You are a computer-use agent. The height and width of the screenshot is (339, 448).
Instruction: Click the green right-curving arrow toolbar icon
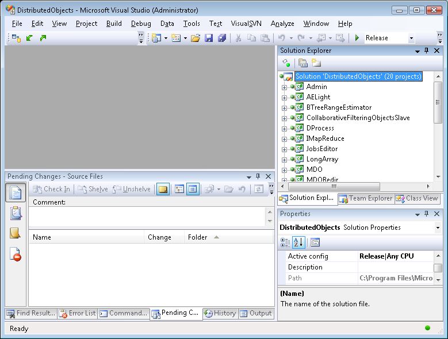pyautogui.click(x=43, y=38)
